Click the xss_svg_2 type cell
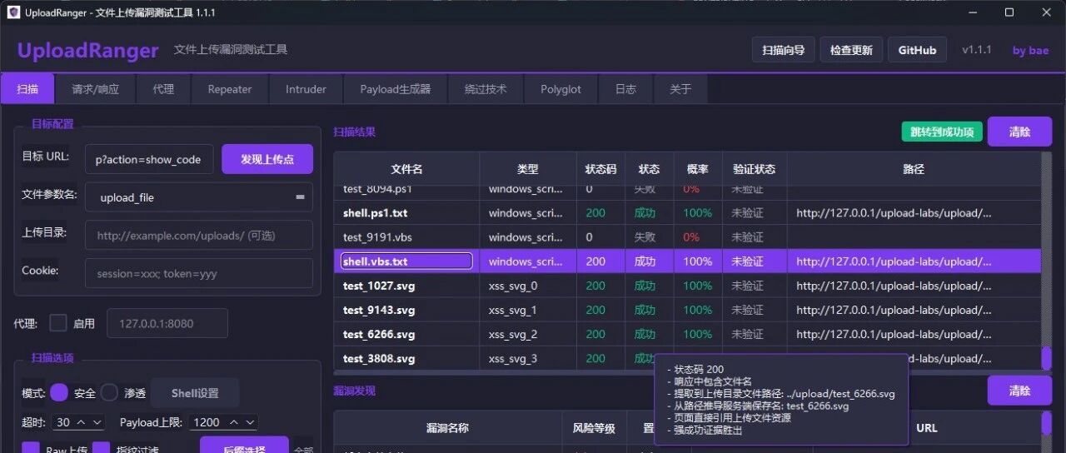Screen dimensions: 1066x453 (528, 334)
